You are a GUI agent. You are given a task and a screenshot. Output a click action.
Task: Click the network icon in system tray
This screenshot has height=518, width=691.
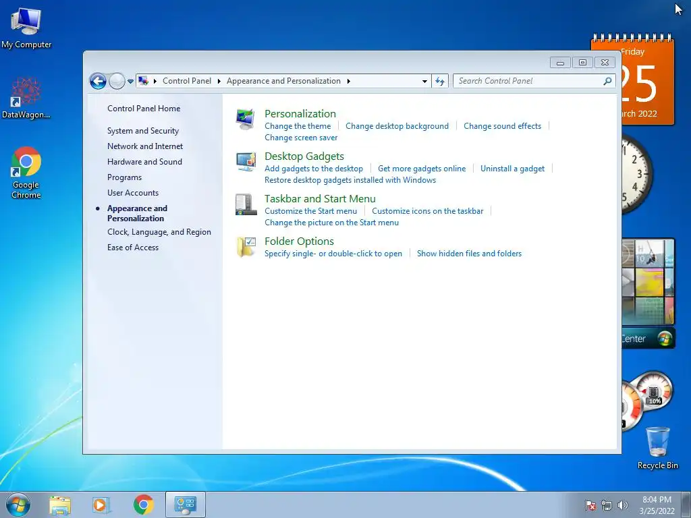[x=607, y=505]
